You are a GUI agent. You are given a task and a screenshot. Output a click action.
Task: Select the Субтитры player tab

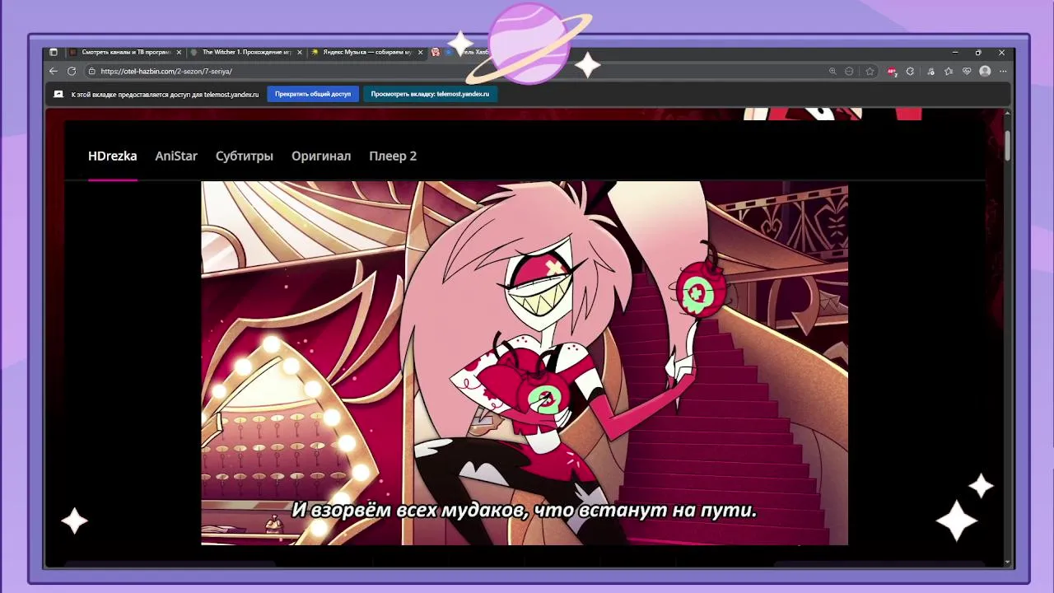(x=245, y=156)
